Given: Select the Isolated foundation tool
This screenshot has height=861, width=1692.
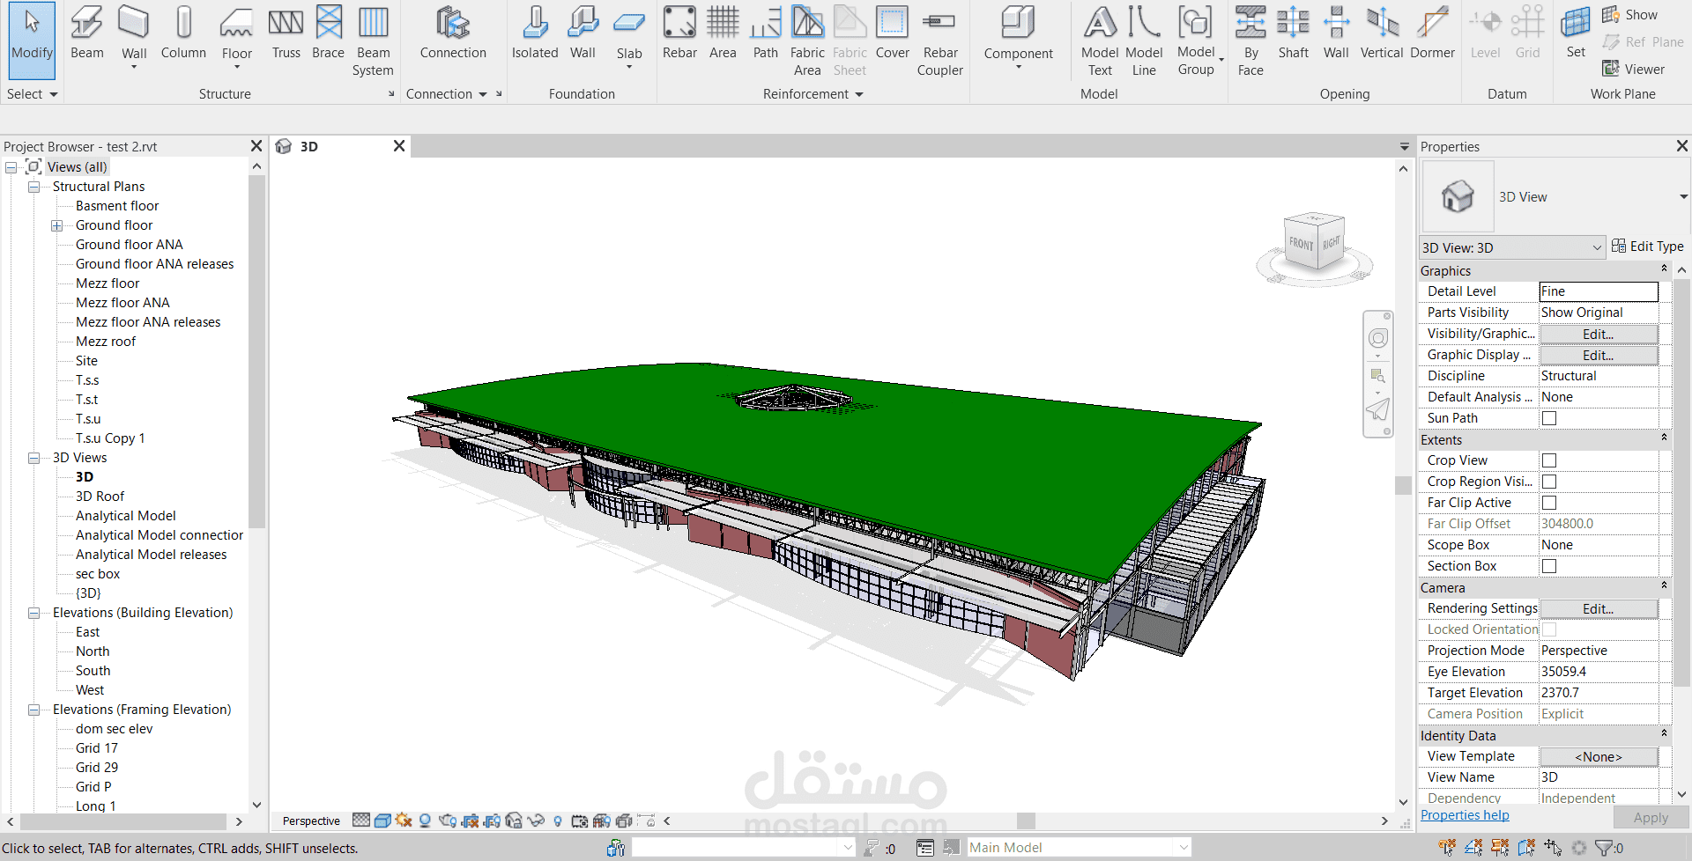Looking at the screenshot, I should coord(535,33).
